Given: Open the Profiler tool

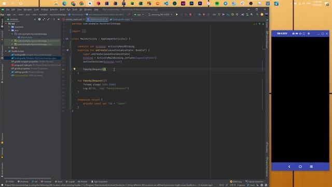Looking at the screenshot, I should point(82,182).
